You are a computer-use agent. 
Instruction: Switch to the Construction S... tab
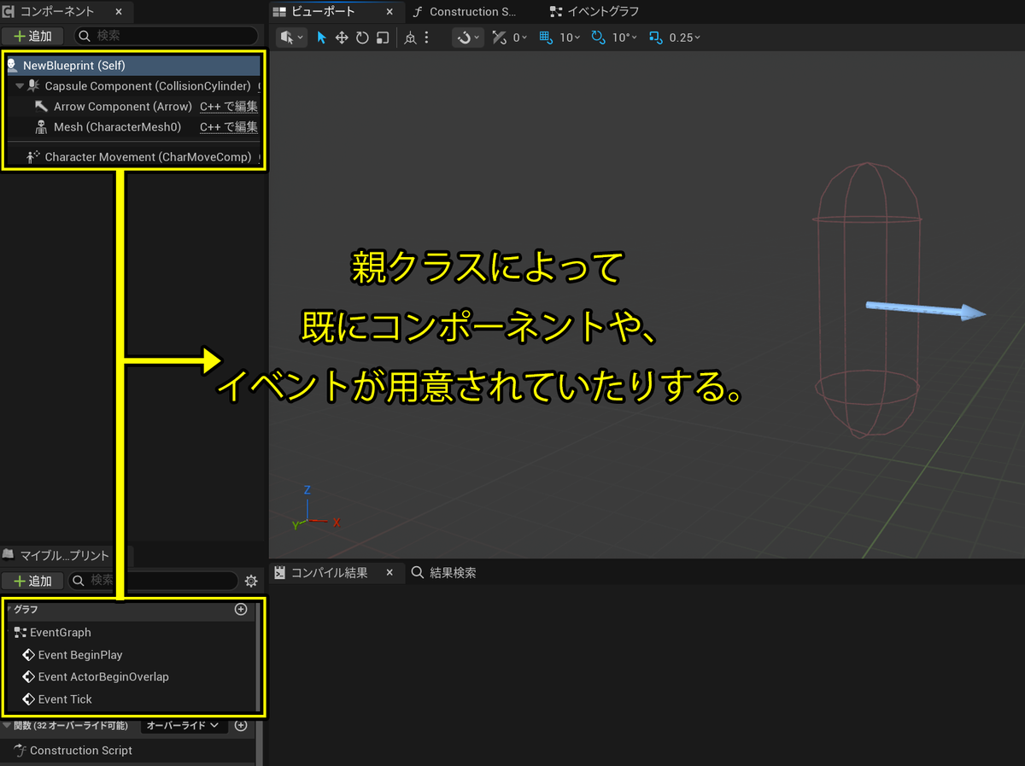click(x=466, y=12)
